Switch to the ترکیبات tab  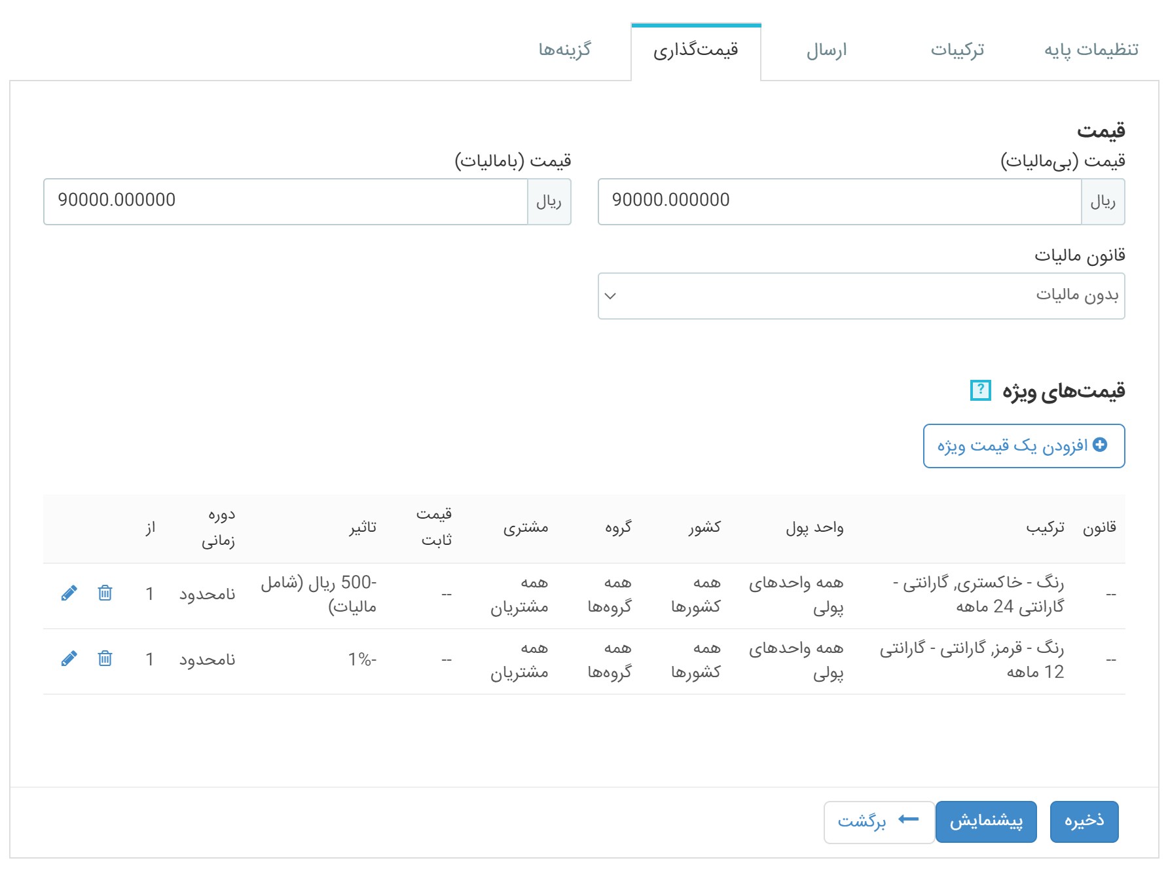point(957,50)
